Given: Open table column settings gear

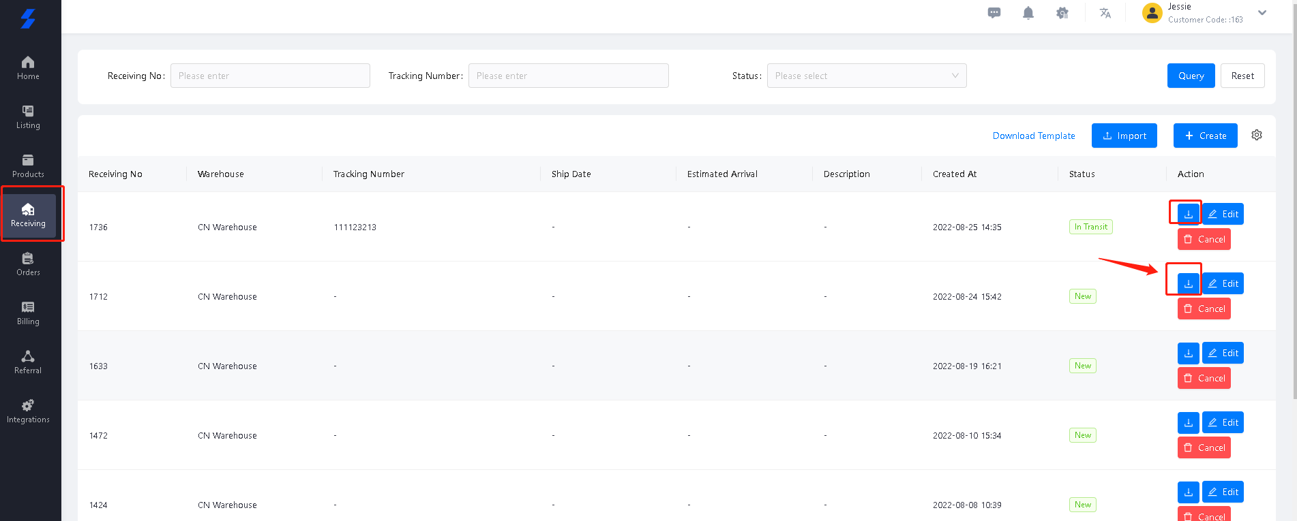Looking at the screenshot, I should point(1257,135).
